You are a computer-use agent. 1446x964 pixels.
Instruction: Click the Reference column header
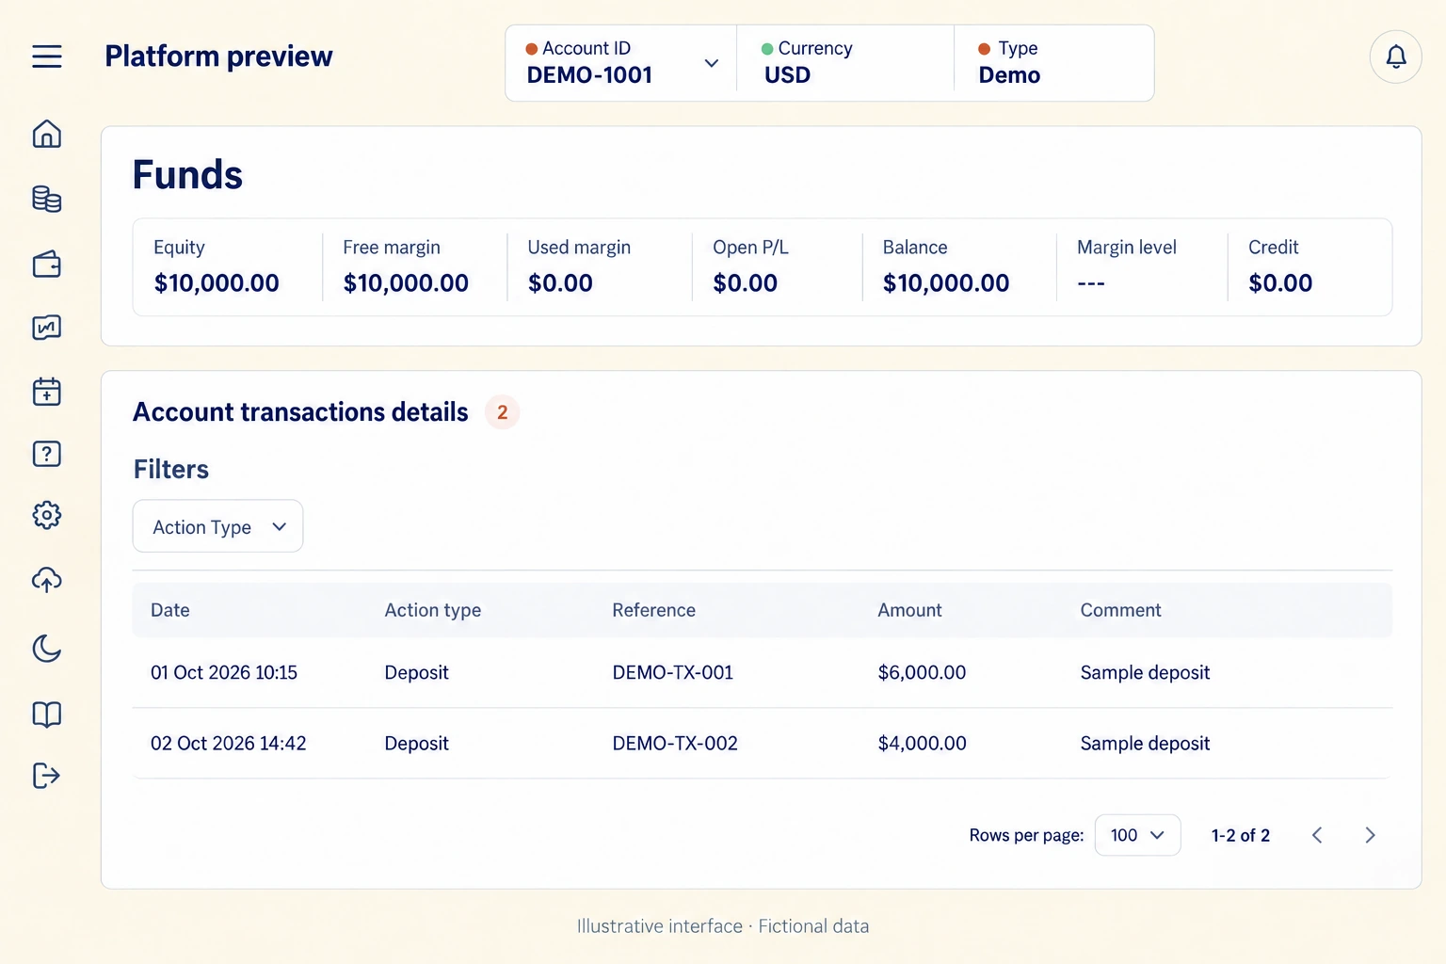click(654, 610)
